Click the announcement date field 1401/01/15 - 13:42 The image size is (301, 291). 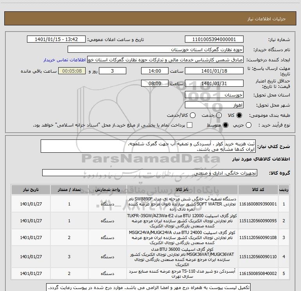[x=56, y=39]
